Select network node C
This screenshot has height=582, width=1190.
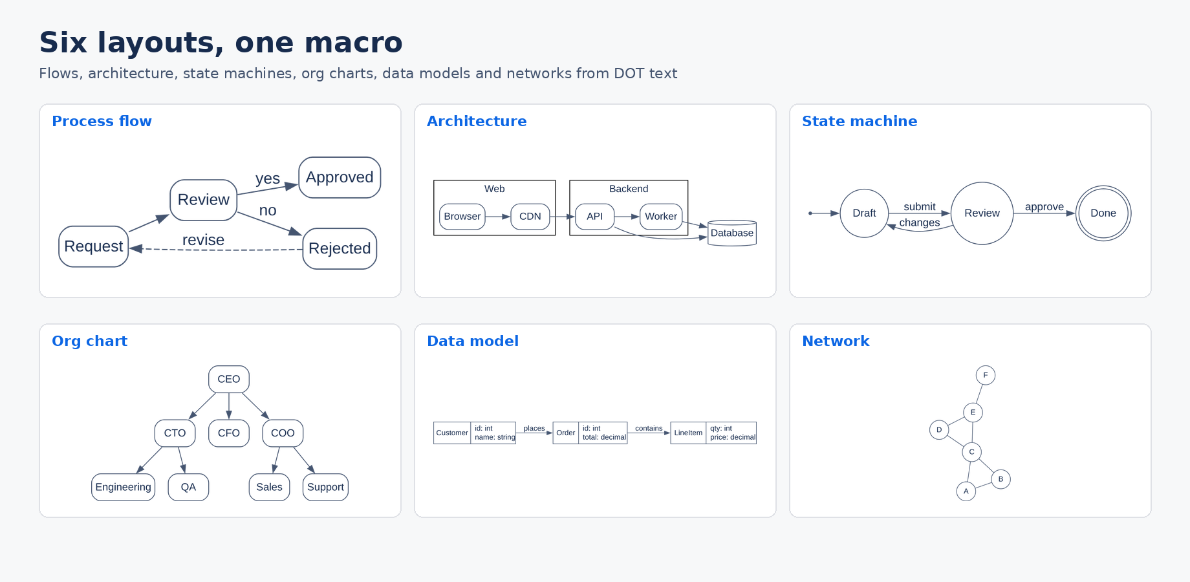971,452
